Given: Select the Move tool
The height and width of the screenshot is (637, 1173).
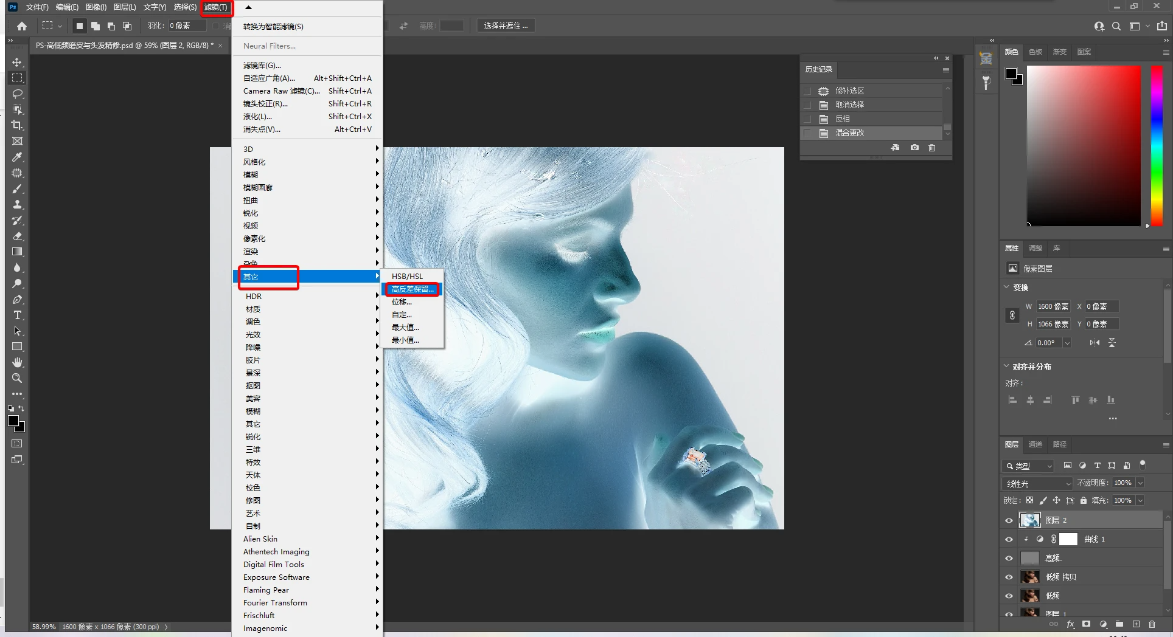Looking at the screenshot, I should (x=17, y=63).
